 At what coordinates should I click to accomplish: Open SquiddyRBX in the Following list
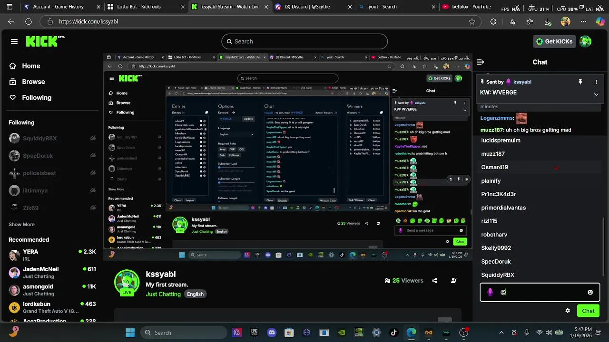tap(52, 138)
